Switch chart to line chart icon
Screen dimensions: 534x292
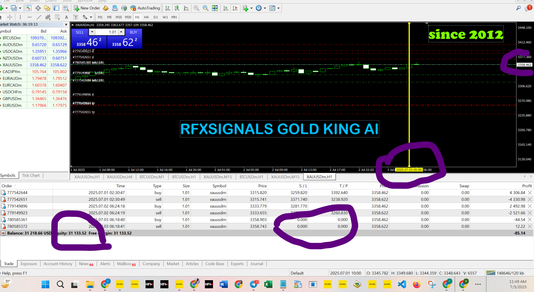coord(186,8)
